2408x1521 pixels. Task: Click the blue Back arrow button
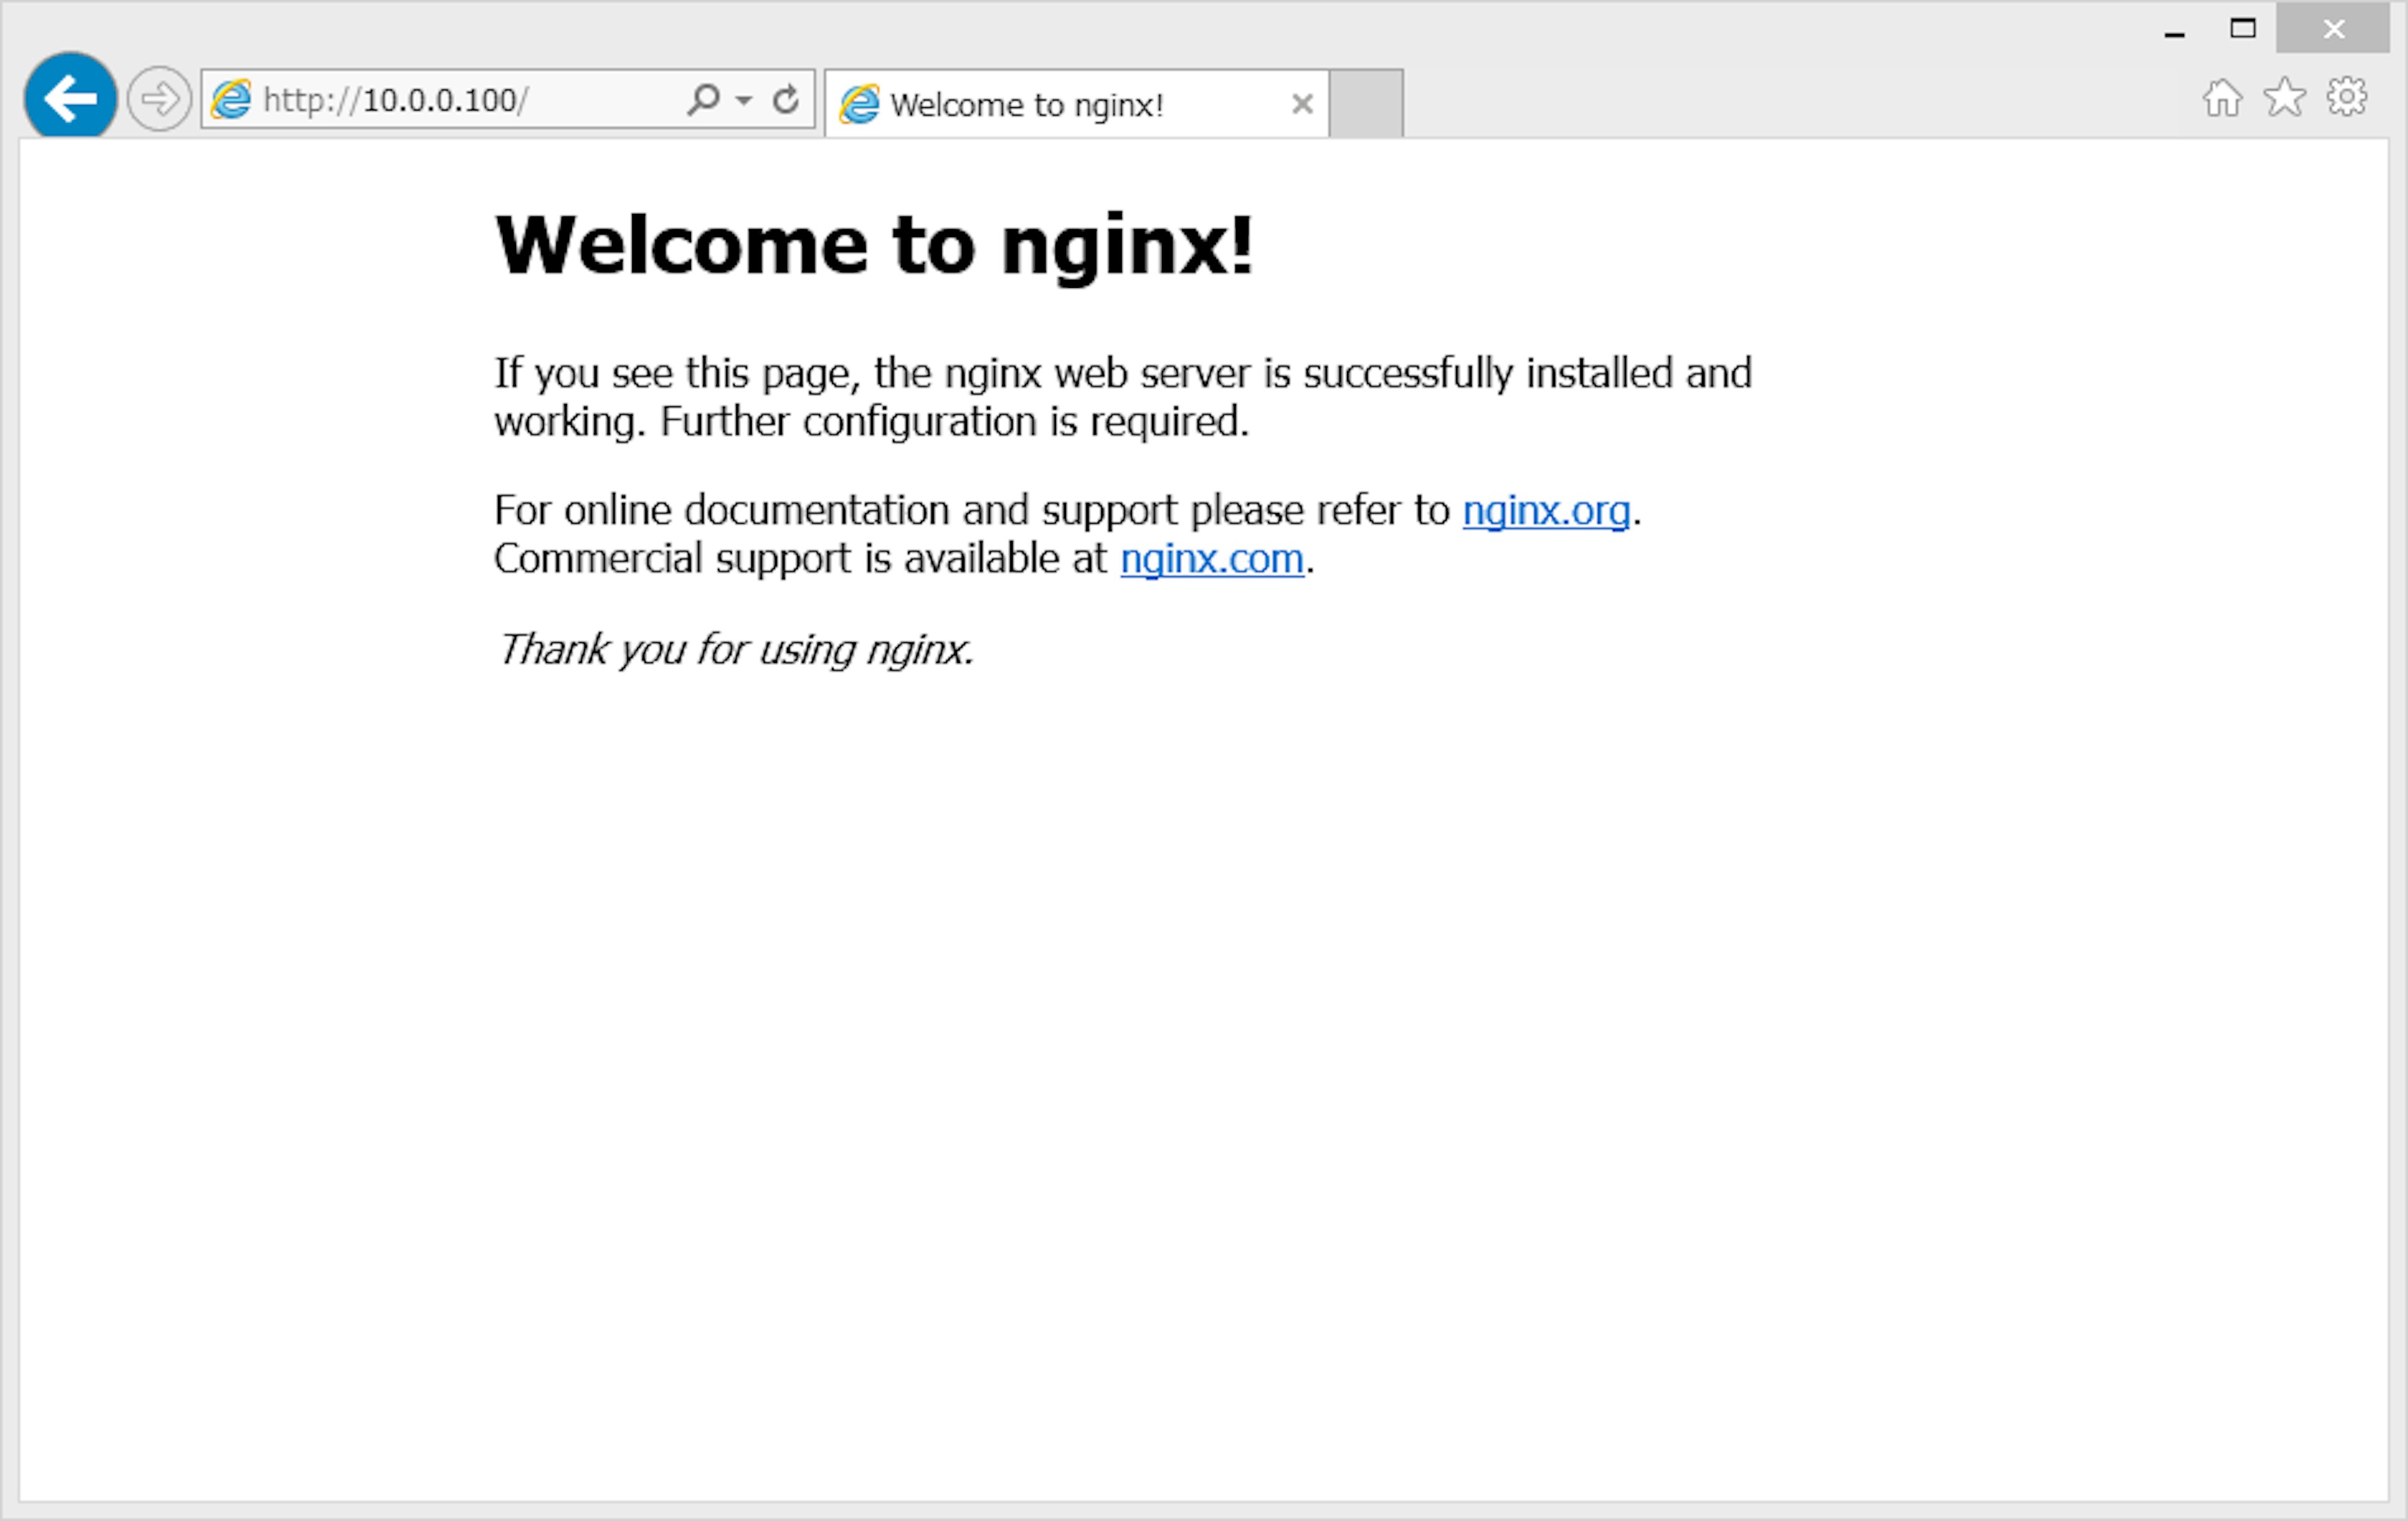70,98
